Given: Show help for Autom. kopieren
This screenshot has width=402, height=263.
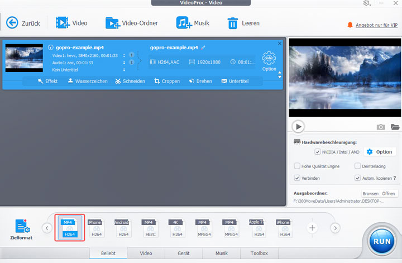Looking at the screenshot, I should [395, 178].
